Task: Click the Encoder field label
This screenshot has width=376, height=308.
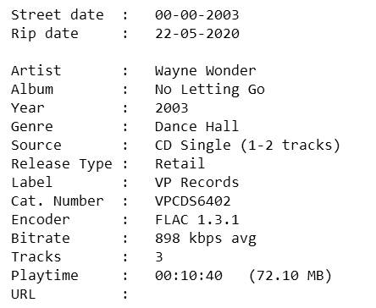Action: [x=41, y=219]
